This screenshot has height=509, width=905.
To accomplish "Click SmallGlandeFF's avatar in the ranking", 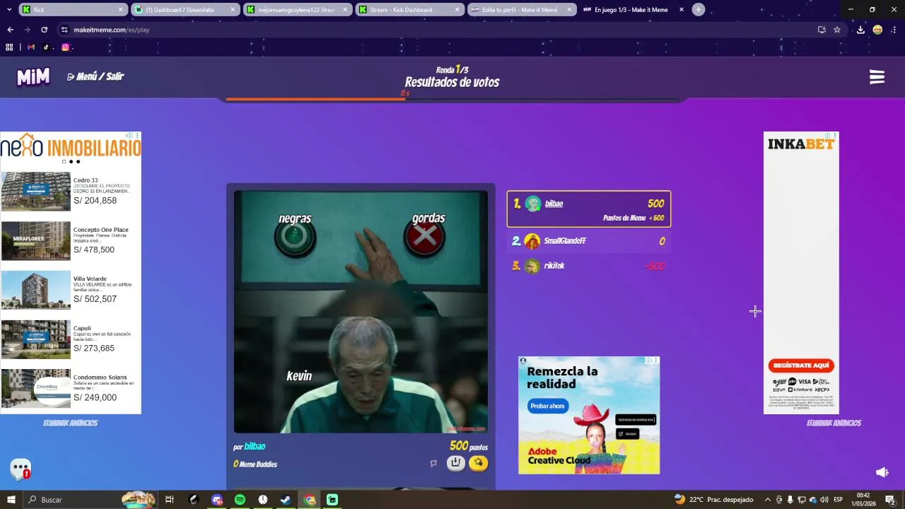I will tap(532, 241).
